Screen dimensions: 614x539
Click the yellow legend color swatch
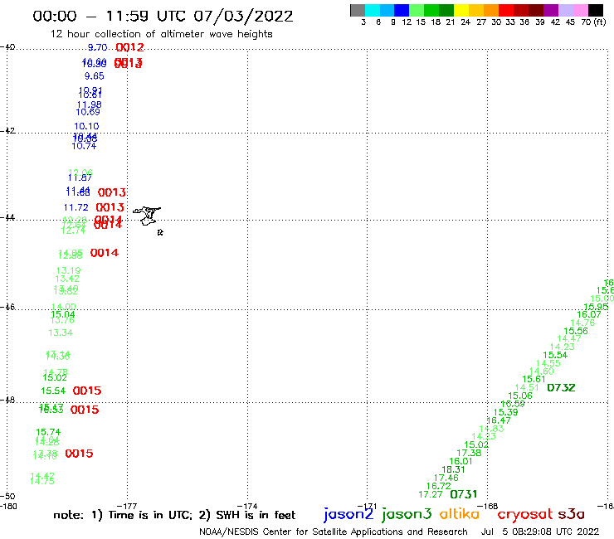(x=461, y=11)
